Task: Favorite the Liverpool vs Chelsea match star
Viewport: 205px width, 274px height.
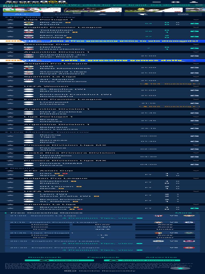Action: (x=11, y=103)
